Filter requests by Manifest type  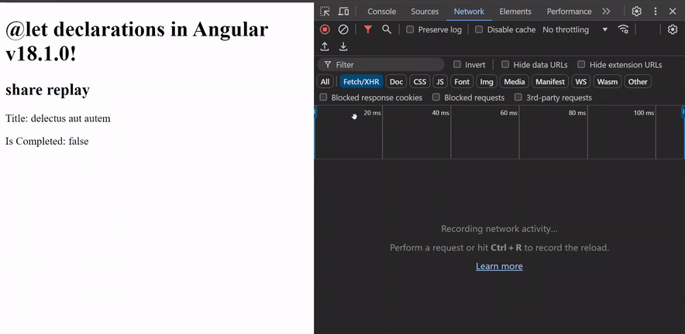click(550, 81)
